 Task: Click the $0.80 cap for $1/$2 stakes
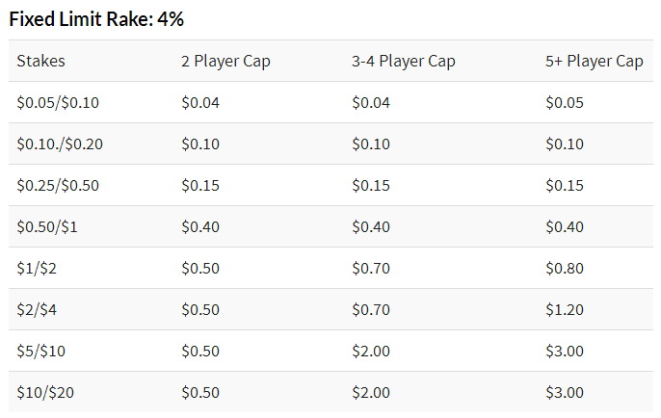(565, 268)
